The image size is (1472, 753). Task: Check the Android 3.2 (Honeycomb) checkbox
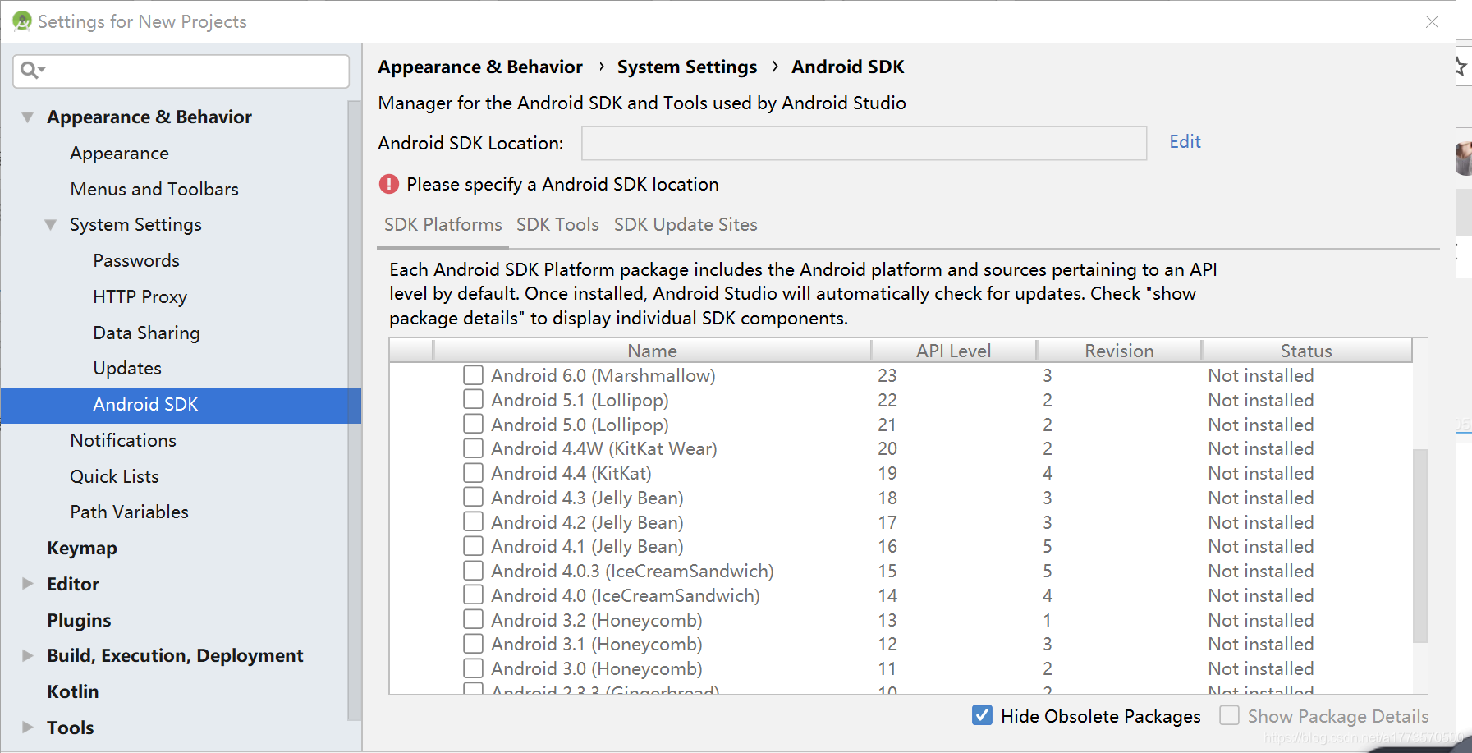coord(473,619)
